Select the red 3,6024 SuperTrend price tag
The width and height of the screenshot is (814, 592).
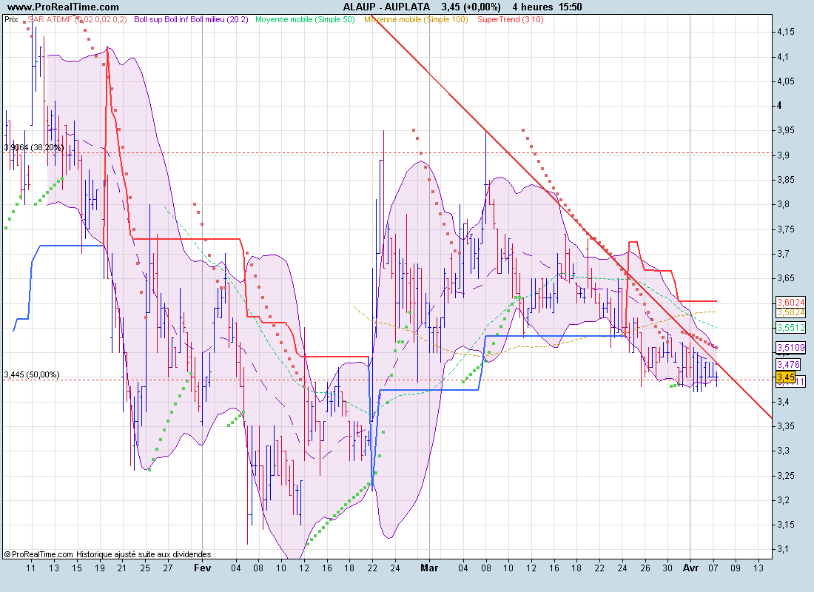click(x=790, y=302)
